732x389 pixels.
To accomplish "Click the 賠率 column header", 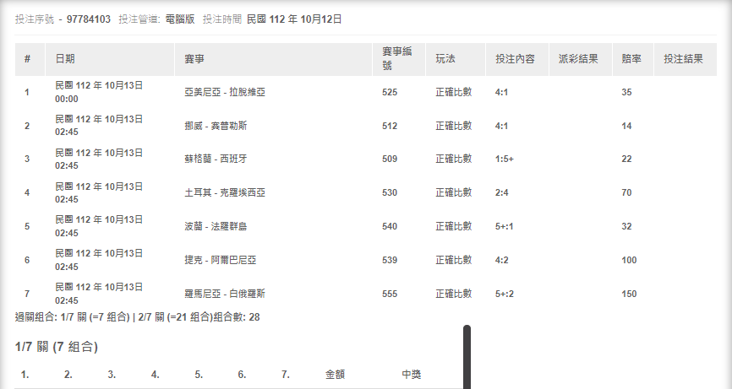I will point(631,60).
